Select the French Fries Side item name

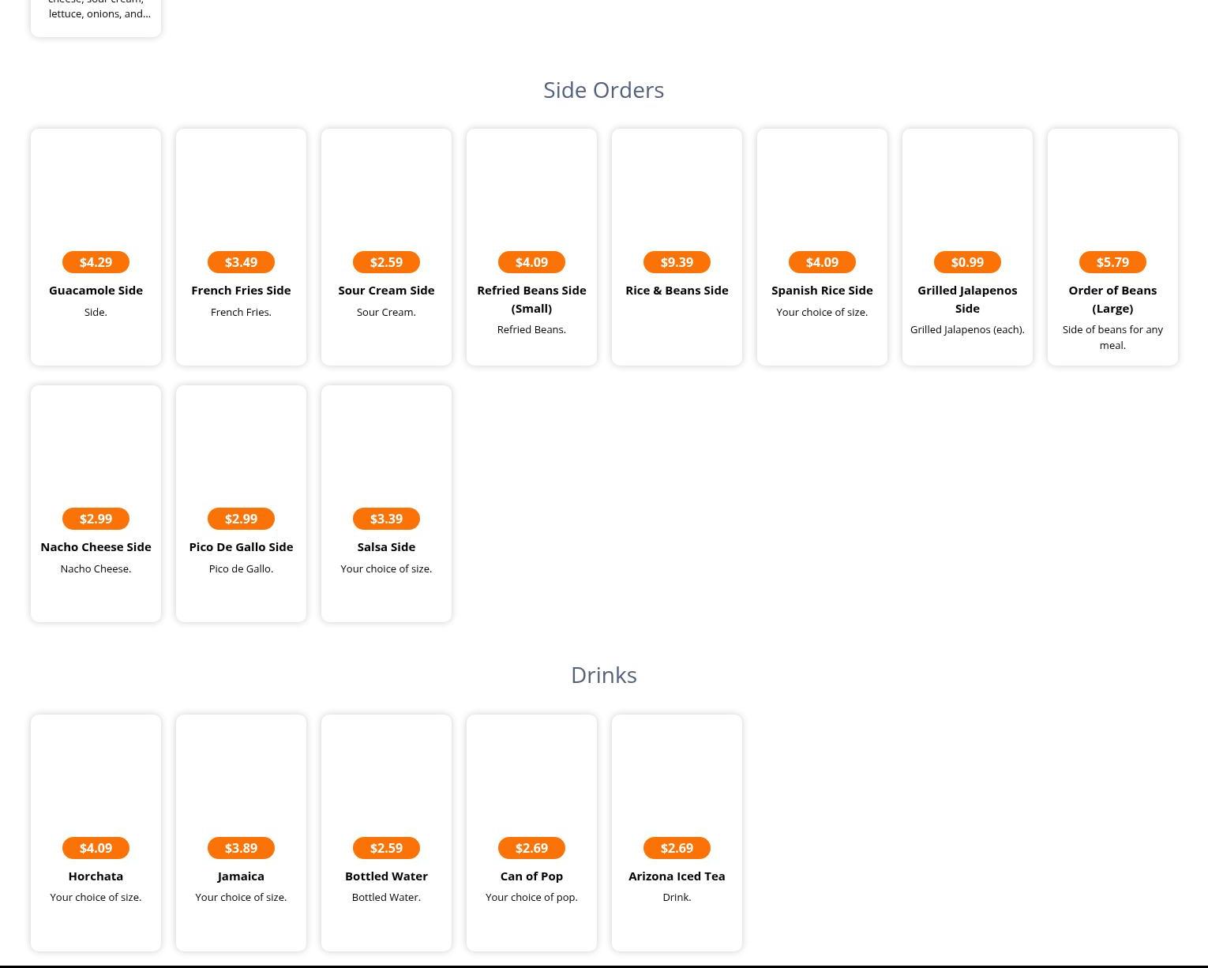pos(241,291)
